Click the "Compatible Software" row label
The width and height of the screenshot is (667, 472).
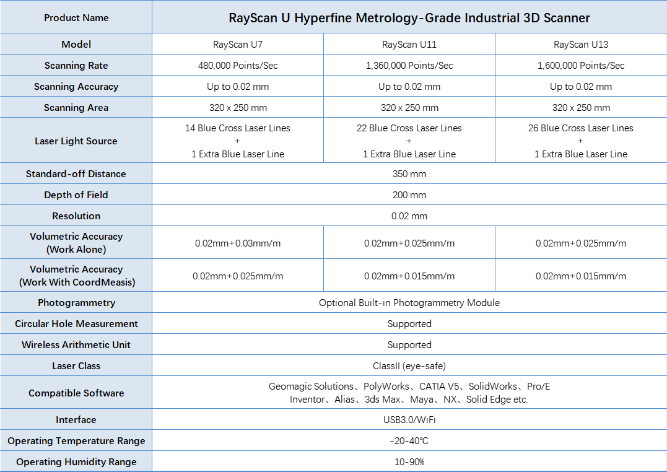pos(76,393)
